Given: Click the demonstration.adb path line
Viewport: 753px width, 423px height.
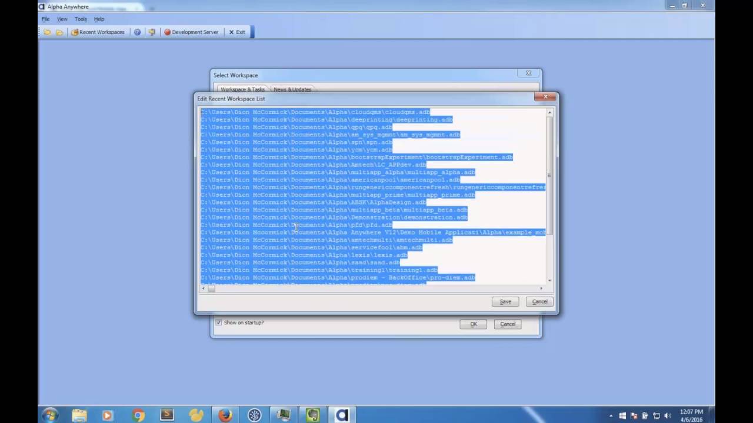Looking at the screenshot, I should point(334,217).
